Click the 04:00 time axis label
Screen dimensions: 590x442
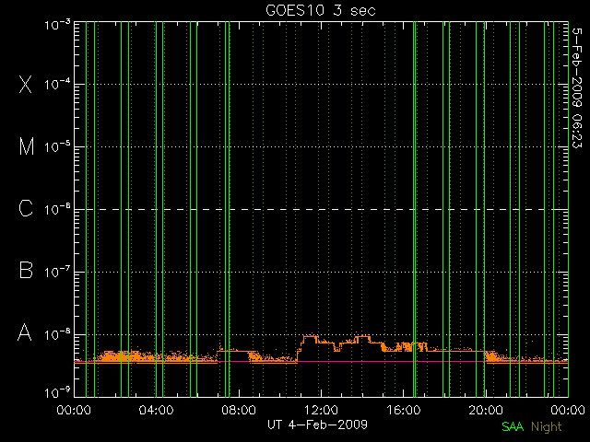coord(156,409)
